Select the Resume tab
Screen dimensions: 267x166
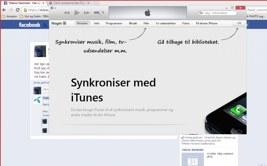pos(82,23)
